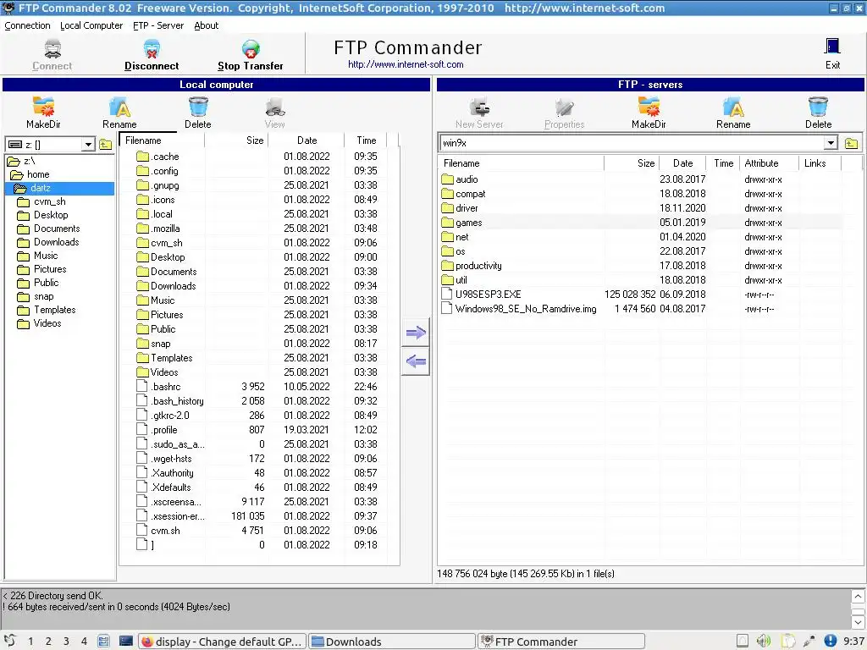Select Windows98_SE_No_Ramdrive.img file
Screen dimensions: 867x650
click(526, 308)
